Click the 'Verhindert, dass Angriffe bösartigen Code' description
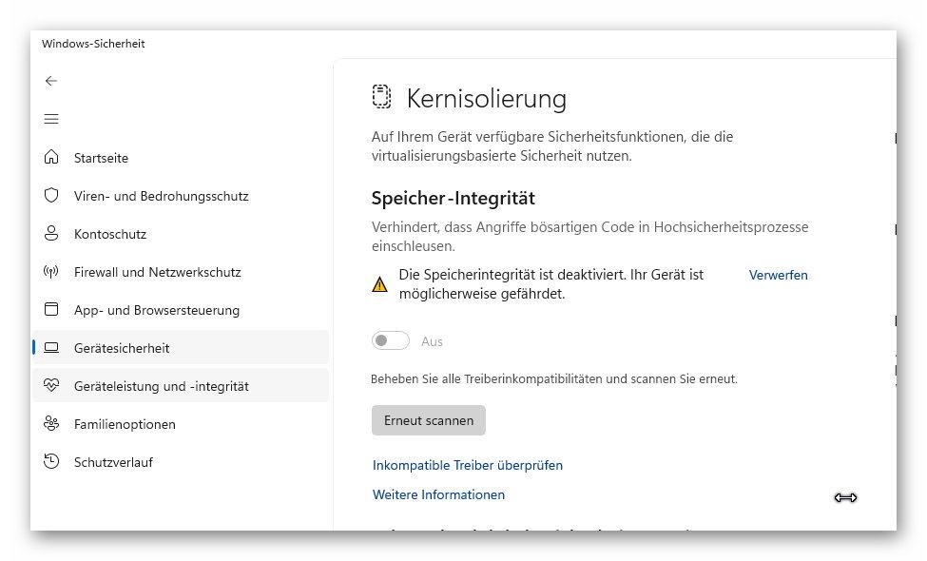This screenshot has height=561, width=927. click(x=590, y=237)
